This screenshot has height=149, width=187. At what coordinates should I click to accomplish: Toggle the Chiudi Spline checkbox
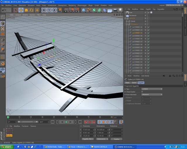coord(142,92)
